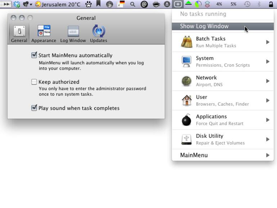
Task: Click the green-blue pie chart icon
Action: click(x=198, y=4)
